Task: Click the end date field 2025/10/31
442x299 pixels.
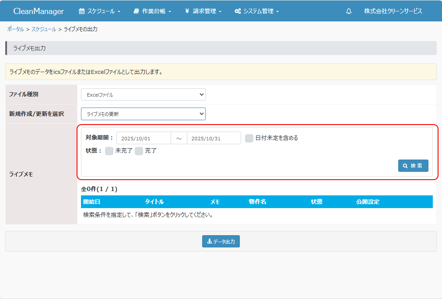Action: coord(214,138)
